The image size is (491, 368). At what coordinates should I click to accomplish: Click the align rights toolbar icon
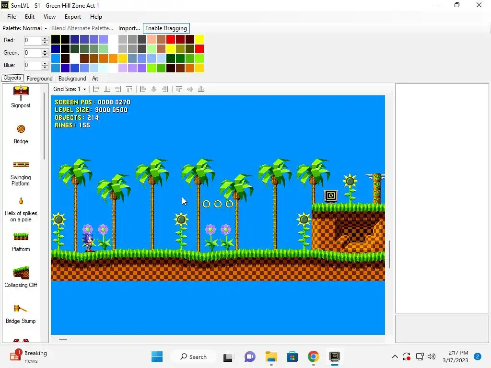coord(165,89)
